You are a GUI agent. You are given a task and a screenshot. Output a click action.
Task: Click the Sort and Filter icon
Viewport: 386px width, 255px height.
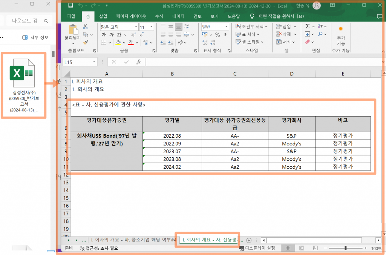pos(320,26)
